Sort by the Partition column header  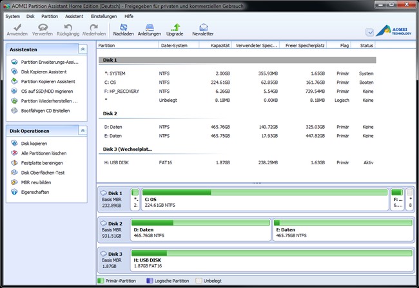[x=128, y=45]
